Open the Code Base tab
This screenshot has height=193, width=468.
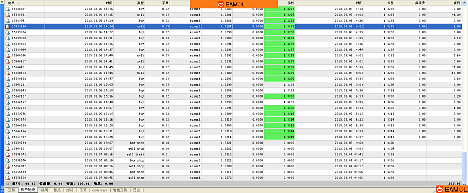coord(100,190)
